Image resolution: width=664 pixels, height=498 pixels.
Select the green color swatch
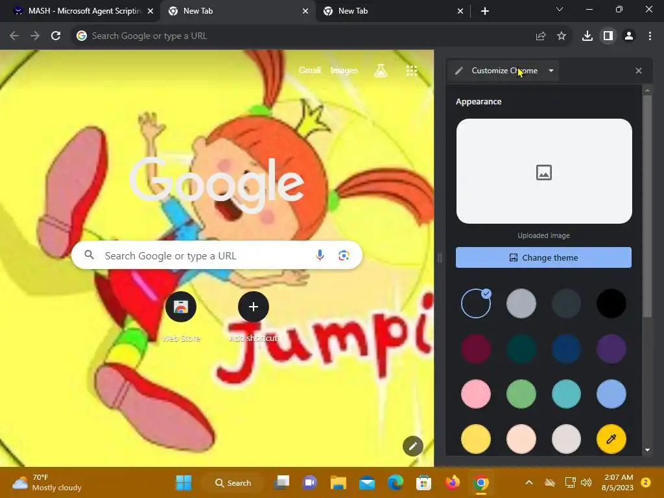point(521,394)
